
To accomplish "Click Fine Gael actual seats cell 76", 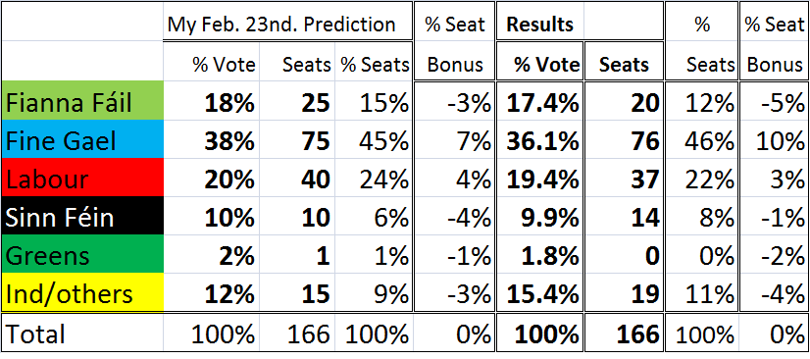I will (x=624, y=138).
